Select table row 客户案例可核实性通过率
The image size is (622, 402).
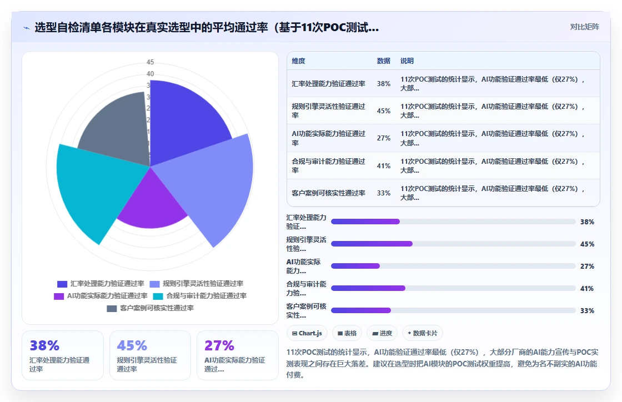coord(443,193)
